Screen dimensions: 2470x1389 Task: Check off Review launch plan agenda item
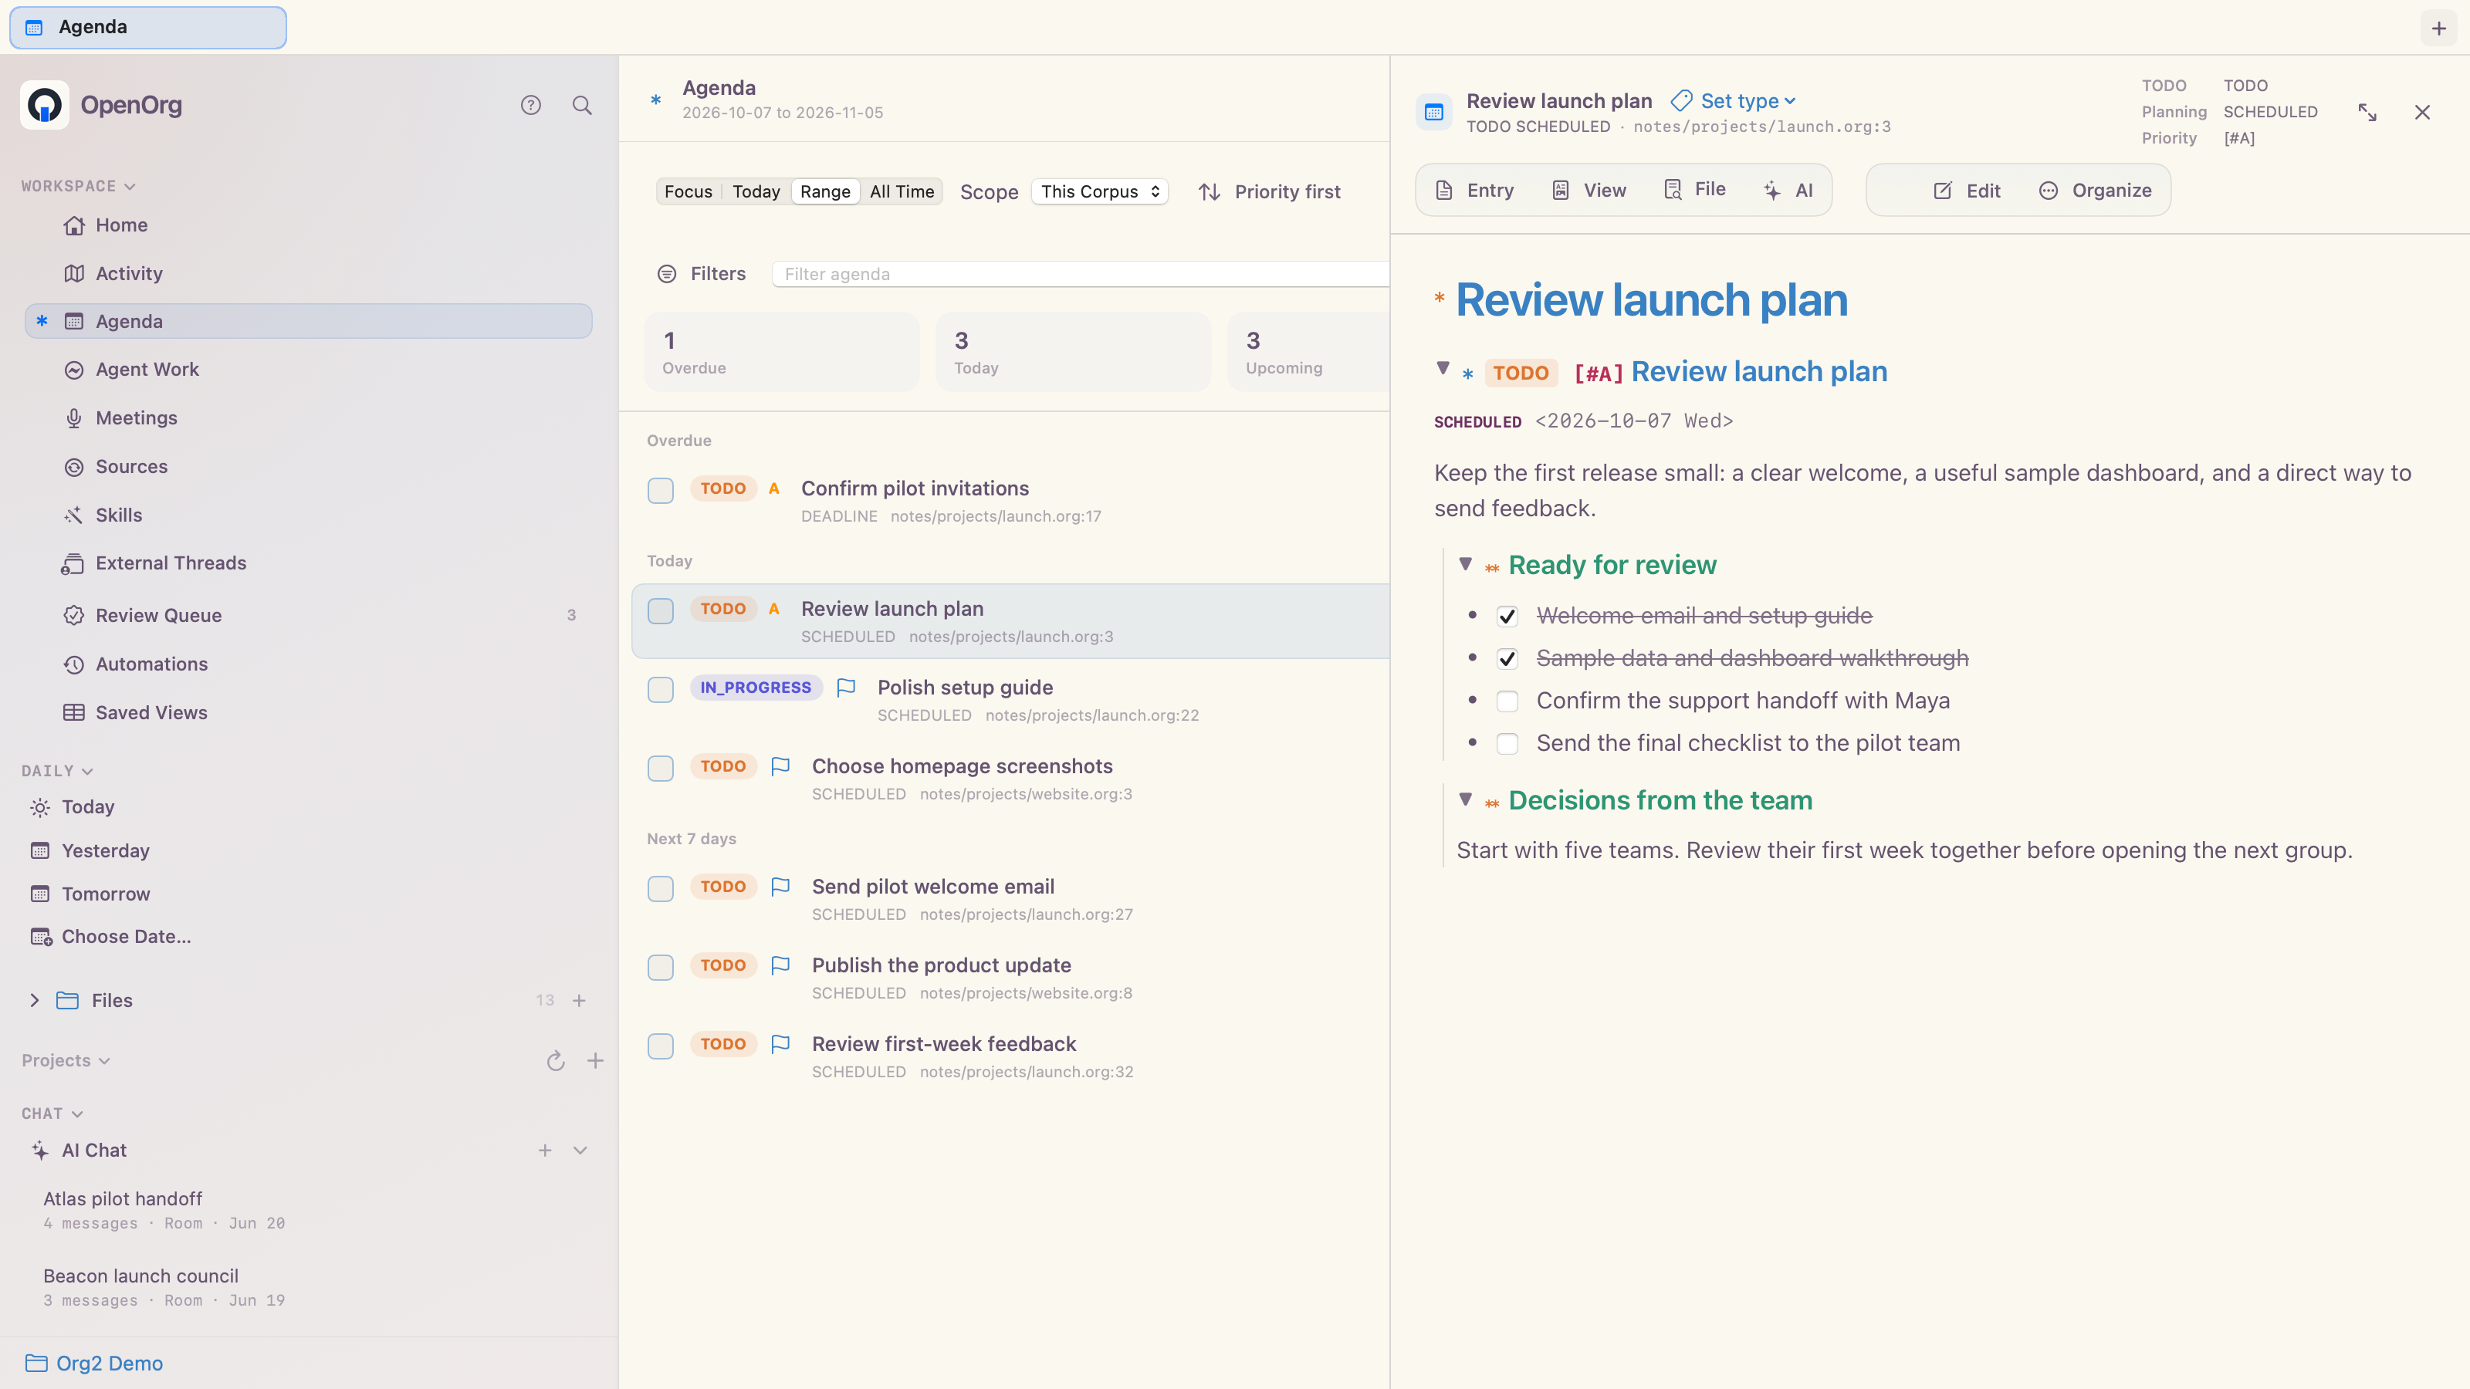(661, 610)
